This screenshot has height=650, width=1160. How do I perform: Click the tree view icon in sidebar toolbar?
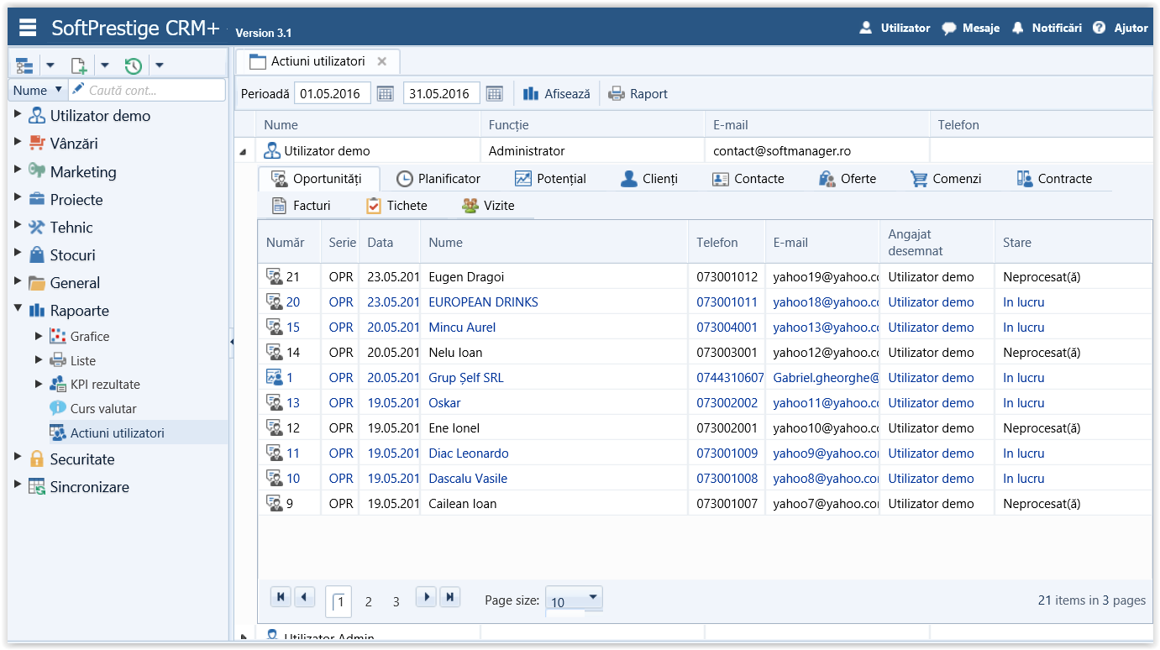24,66
